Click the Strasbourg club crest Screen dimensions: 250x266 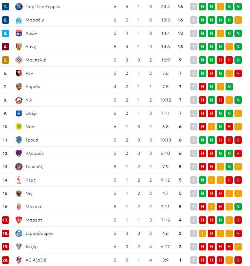tap(19, 233)
